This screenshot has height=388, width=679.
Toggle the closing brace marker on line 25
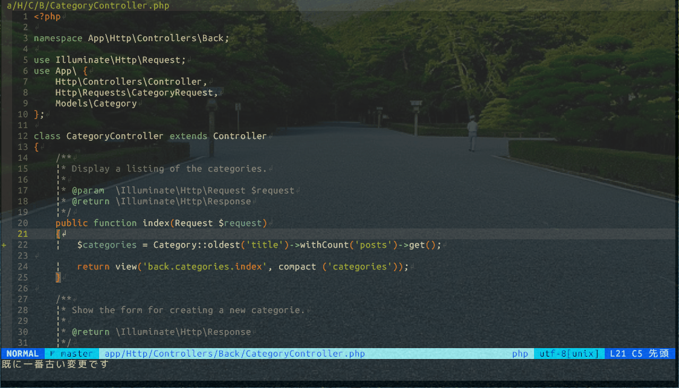pos(59,277)
